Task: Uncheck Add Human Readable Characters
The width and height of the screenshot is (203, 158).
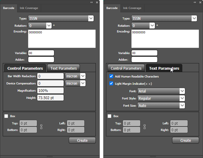Action: pyautogui.click(x=111, y=77)
